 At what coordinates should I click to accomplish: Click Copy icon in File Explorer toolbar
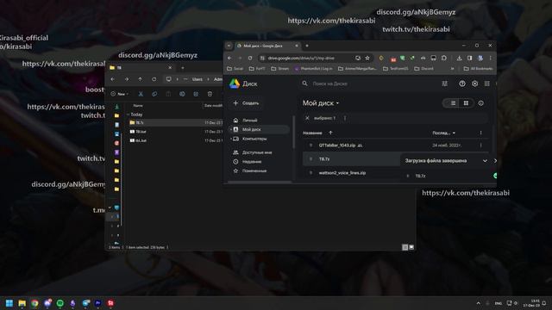pos(154,94)
